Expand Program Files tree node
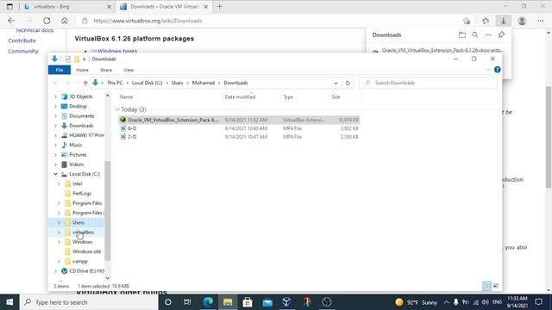Screen dimensions: 552x310 click(59, 203)
